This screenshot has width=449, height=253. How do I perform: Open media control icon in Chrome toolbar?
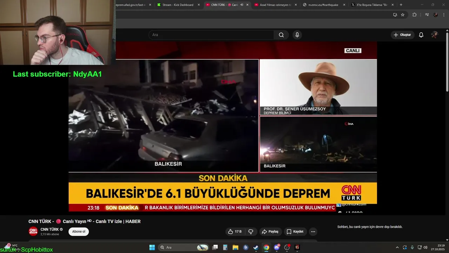tap(427, 15)
